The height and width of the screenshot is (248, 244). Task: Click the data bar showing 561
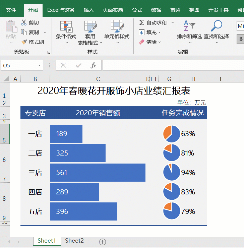coord(98,173)
